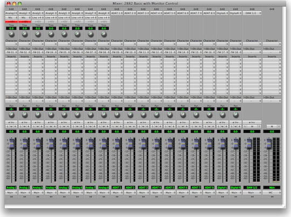Open the Main bus assignment menu under ADAT 6

click(x=183, y=193)
